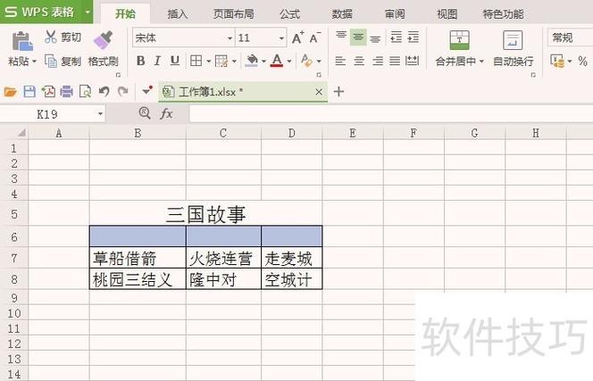Click the name box showing K19
593x381 pixels.
click(53, 114)
